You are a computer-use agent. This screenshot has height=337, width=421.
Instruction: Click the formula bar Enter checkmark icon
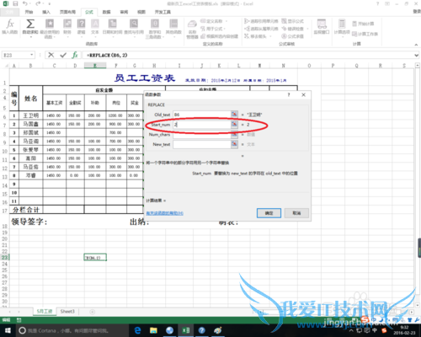click(63, 55)
